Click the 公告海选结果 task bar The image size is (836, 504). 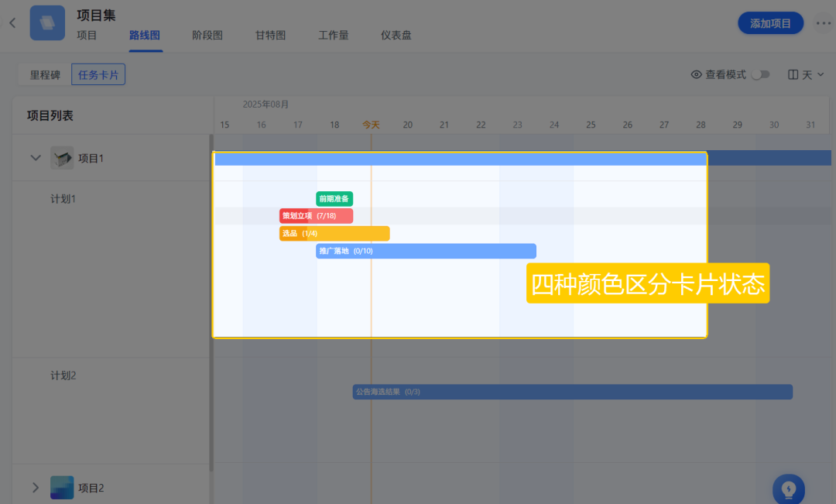[572, 392]
